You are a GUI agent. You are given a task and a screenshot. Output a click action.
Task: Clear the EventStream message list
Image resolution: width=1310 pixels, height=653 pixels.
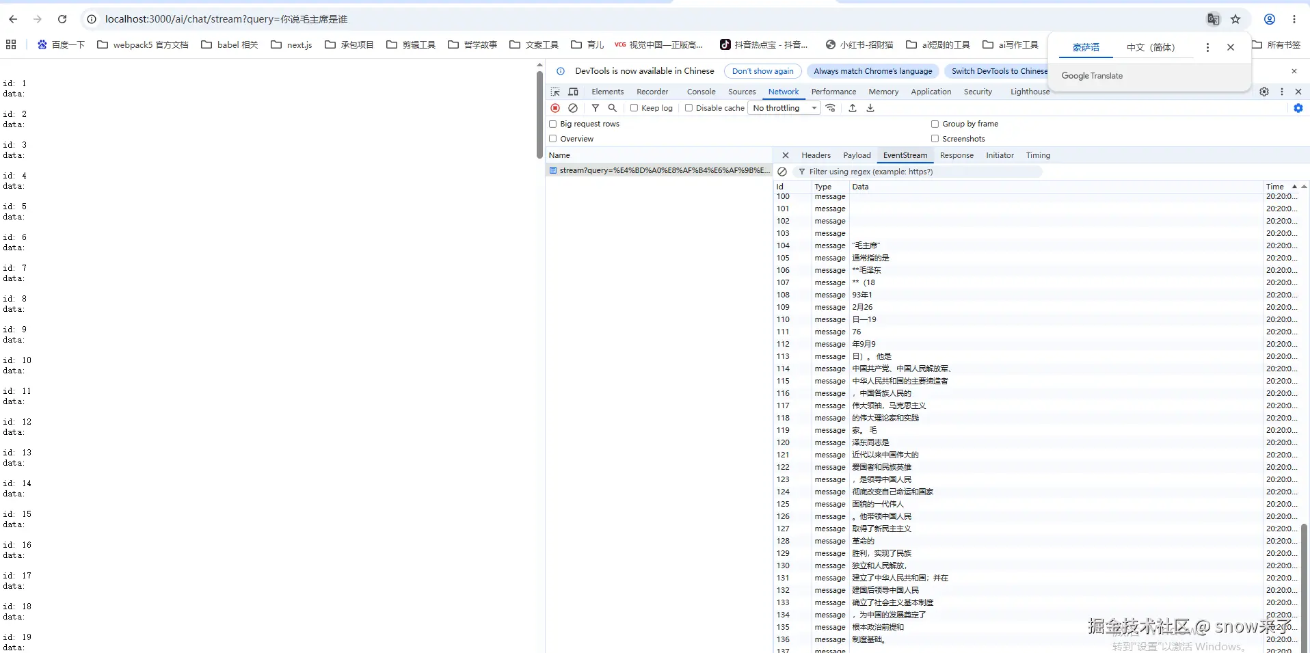tap(782, 172)
